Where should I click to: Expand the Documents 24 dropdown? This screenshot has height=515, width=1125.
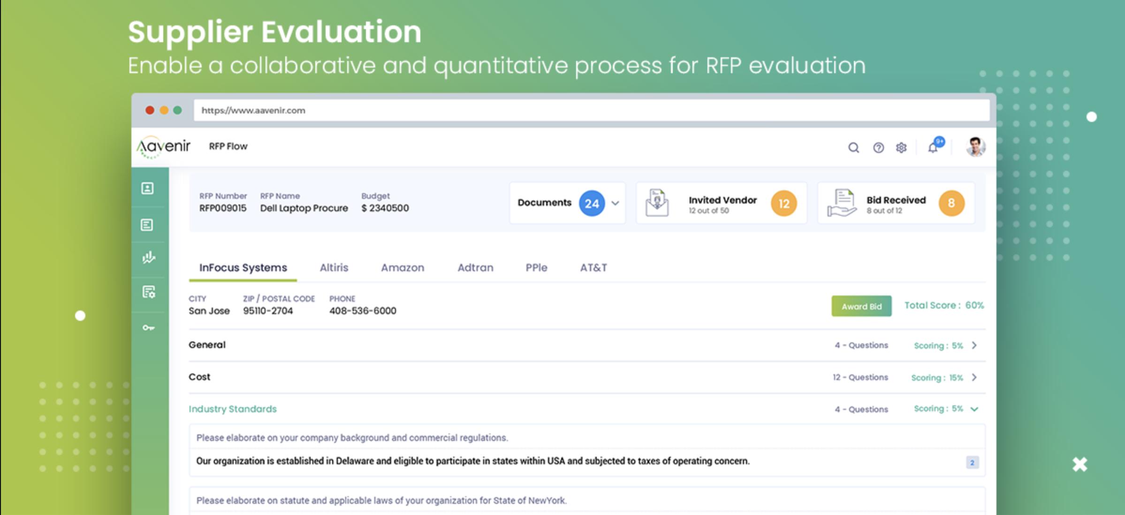click(x=616, y=204)
